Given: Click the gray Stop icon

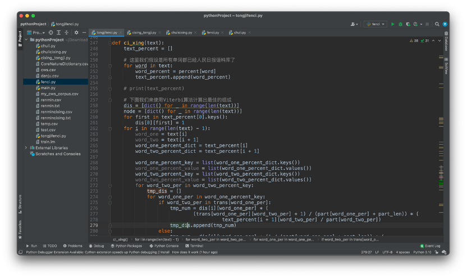Looking at the screenshot, I should 427,24.
